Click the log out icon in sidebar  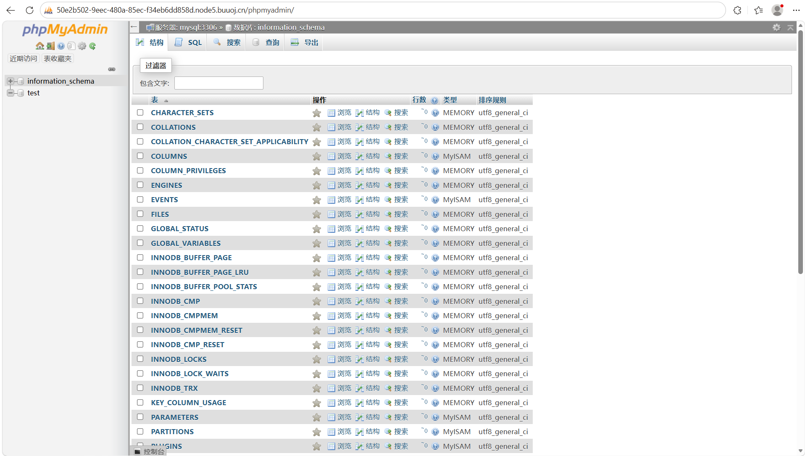click(50, 46)
